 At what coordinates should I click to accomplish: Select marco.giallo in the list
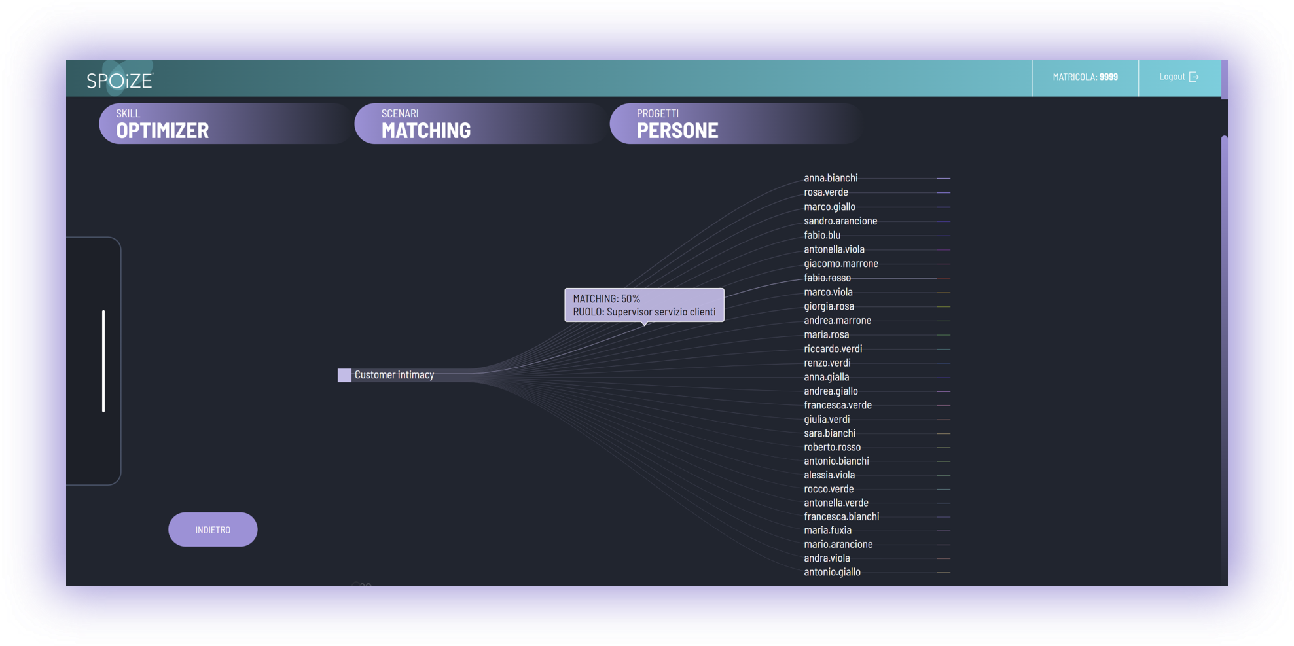[x=829, y=207]
